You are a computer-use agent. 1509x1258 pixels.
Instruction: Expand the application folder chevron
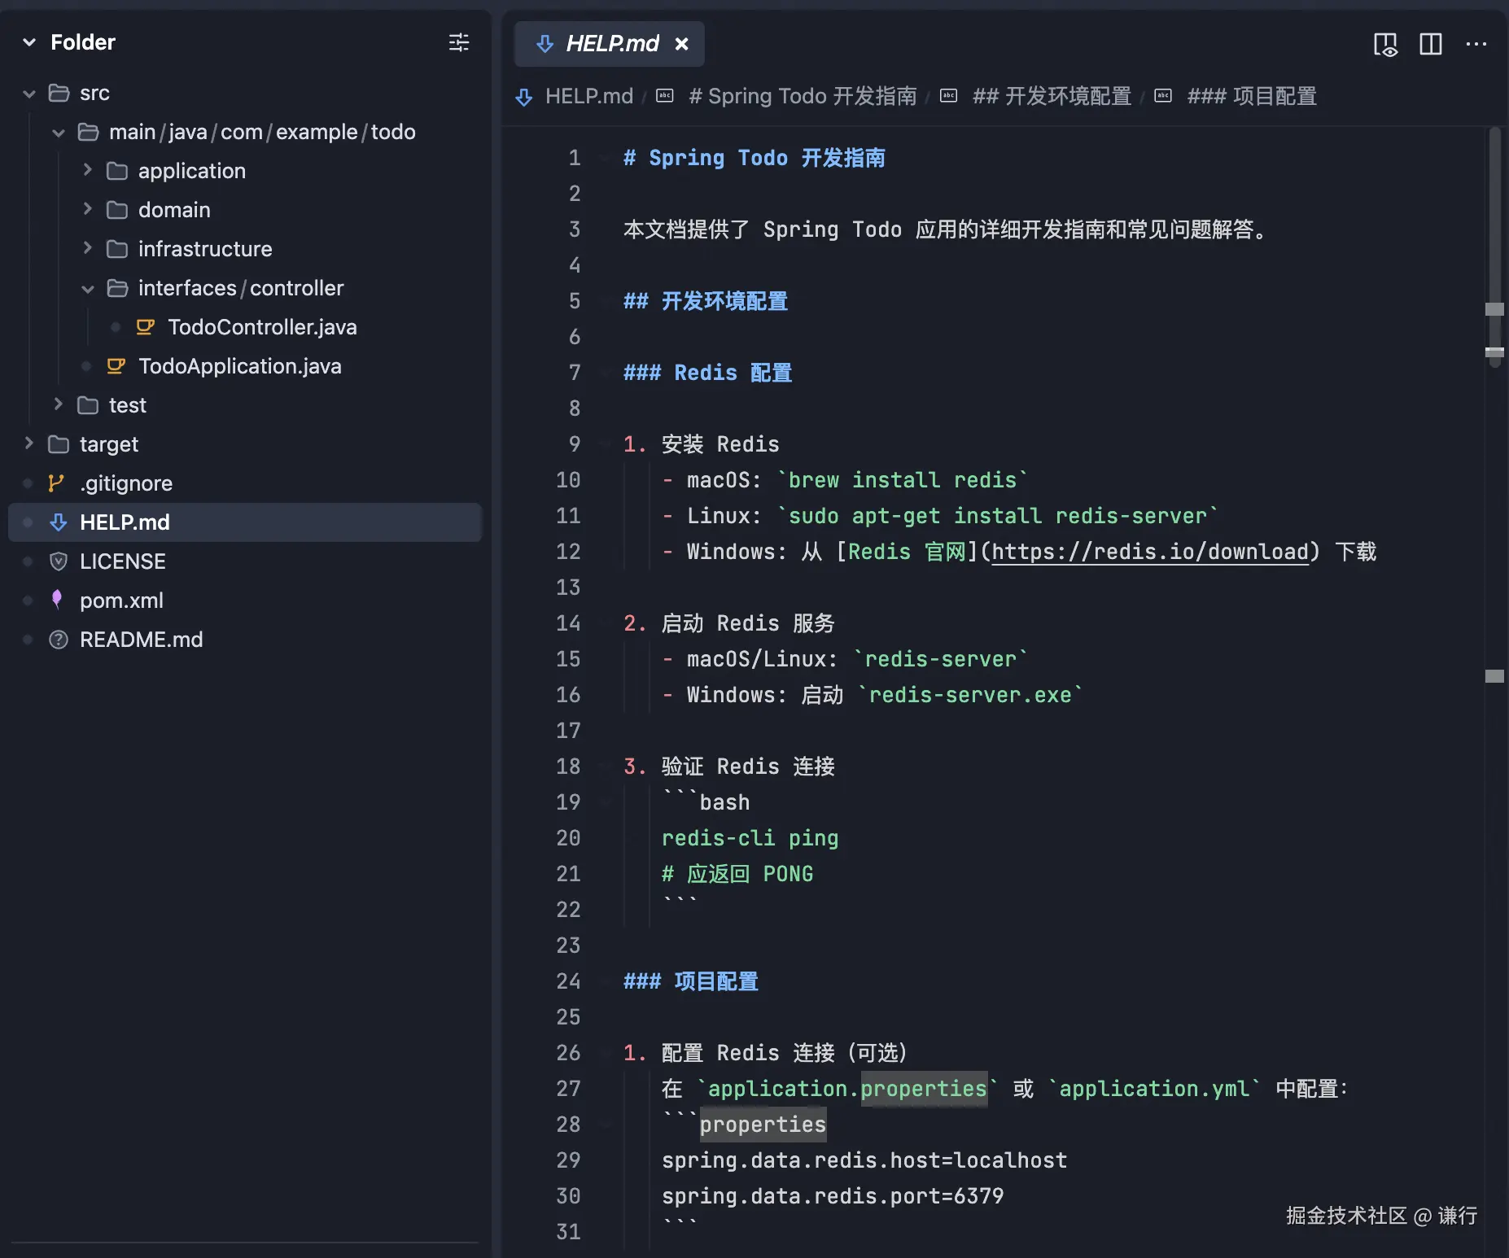pyautogui.click(x=88, y=170)
